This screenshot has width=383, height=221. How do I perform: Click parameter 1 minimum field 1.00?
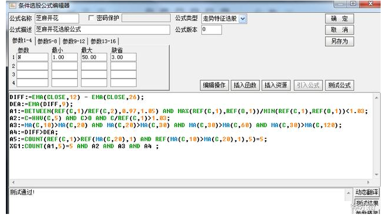(x=64, y=57)
